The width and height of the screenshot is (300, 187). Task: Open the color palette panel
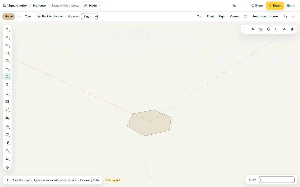pos(269,29)
